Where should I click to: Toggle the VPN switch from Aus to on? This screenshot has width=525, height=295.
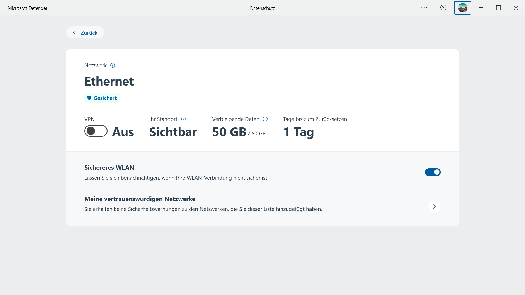coord(96,131)
